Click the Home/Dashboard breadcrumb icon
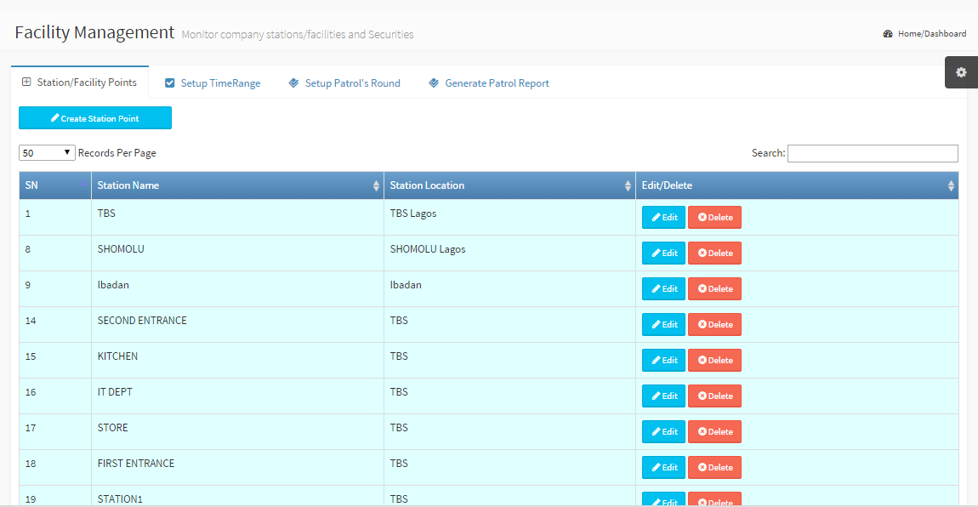The width and height of the screenshot is (978, 507). pyautogui.click(x=888, y=34)
